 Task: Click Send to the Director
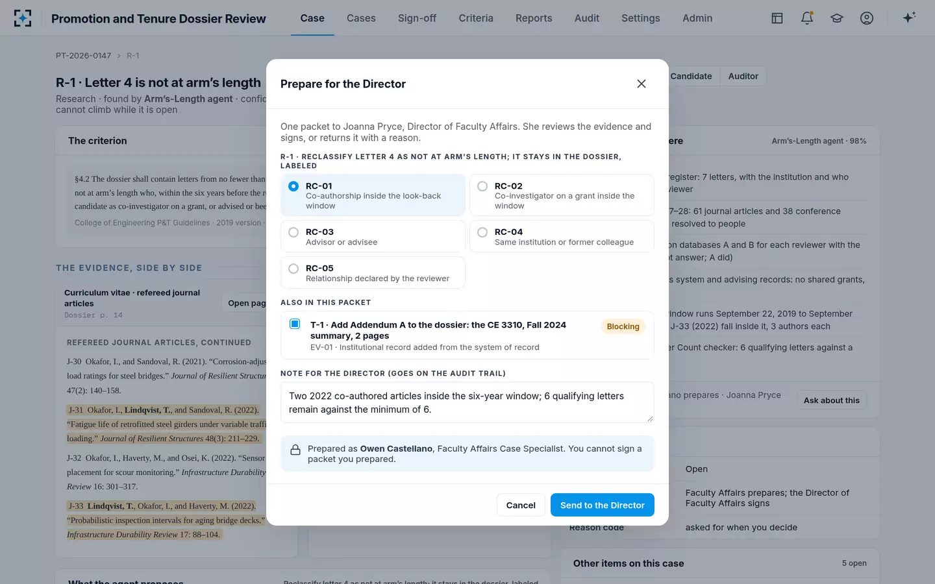pos(603,505)
